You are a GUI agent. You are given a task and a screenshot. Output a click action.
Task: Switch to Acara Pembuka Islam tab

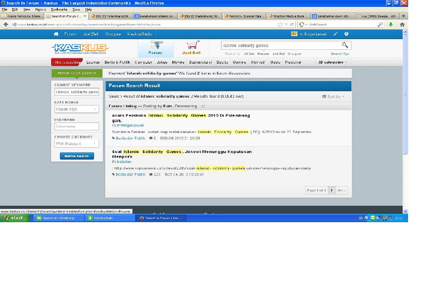[22, 16]
